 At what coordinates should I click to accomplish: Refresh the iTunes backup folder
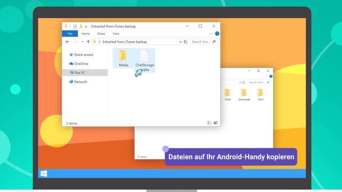(x=185, y=42)
